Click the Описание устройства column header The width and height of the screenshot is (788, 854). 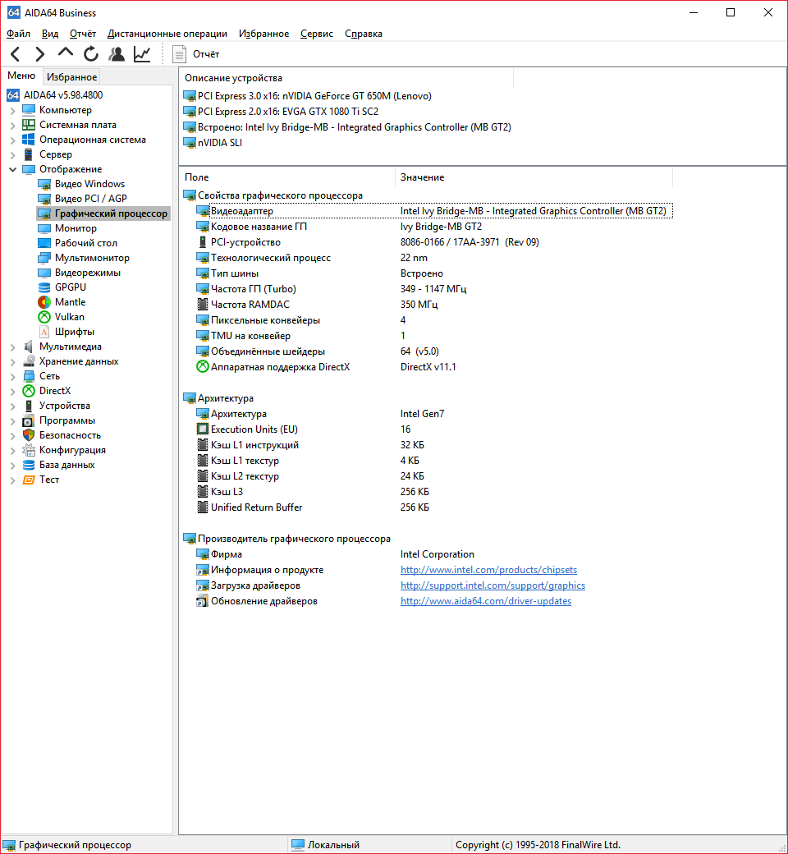click(x=346, y=78)
